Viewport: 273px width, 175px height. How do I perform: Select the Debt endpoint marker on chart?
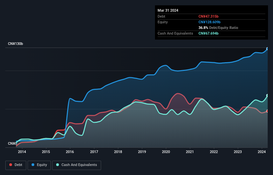coord(267,111)
